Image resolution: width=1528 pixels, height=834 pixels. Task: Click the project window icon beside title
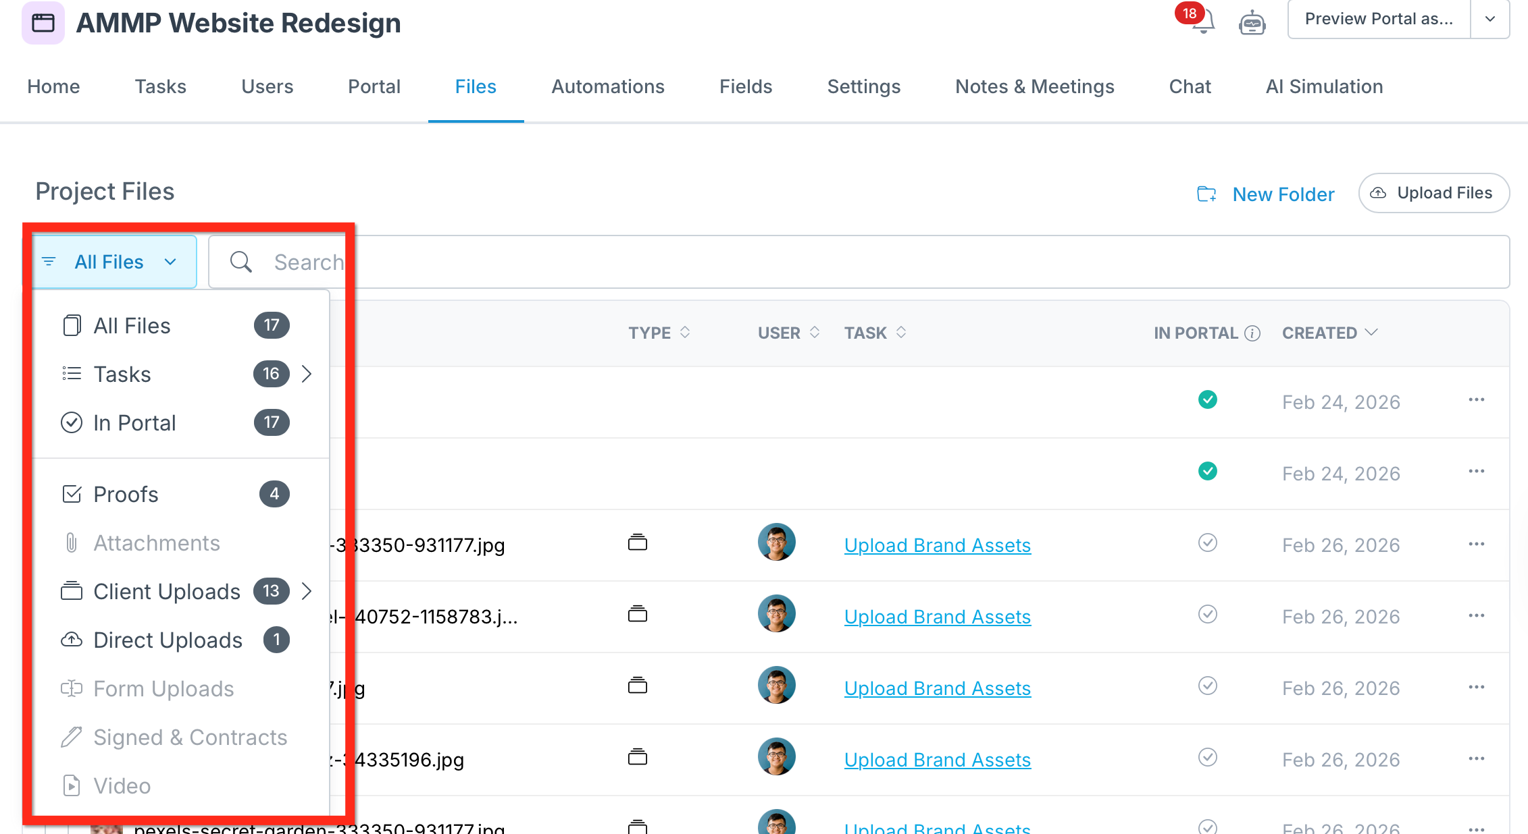coord(43,23)
